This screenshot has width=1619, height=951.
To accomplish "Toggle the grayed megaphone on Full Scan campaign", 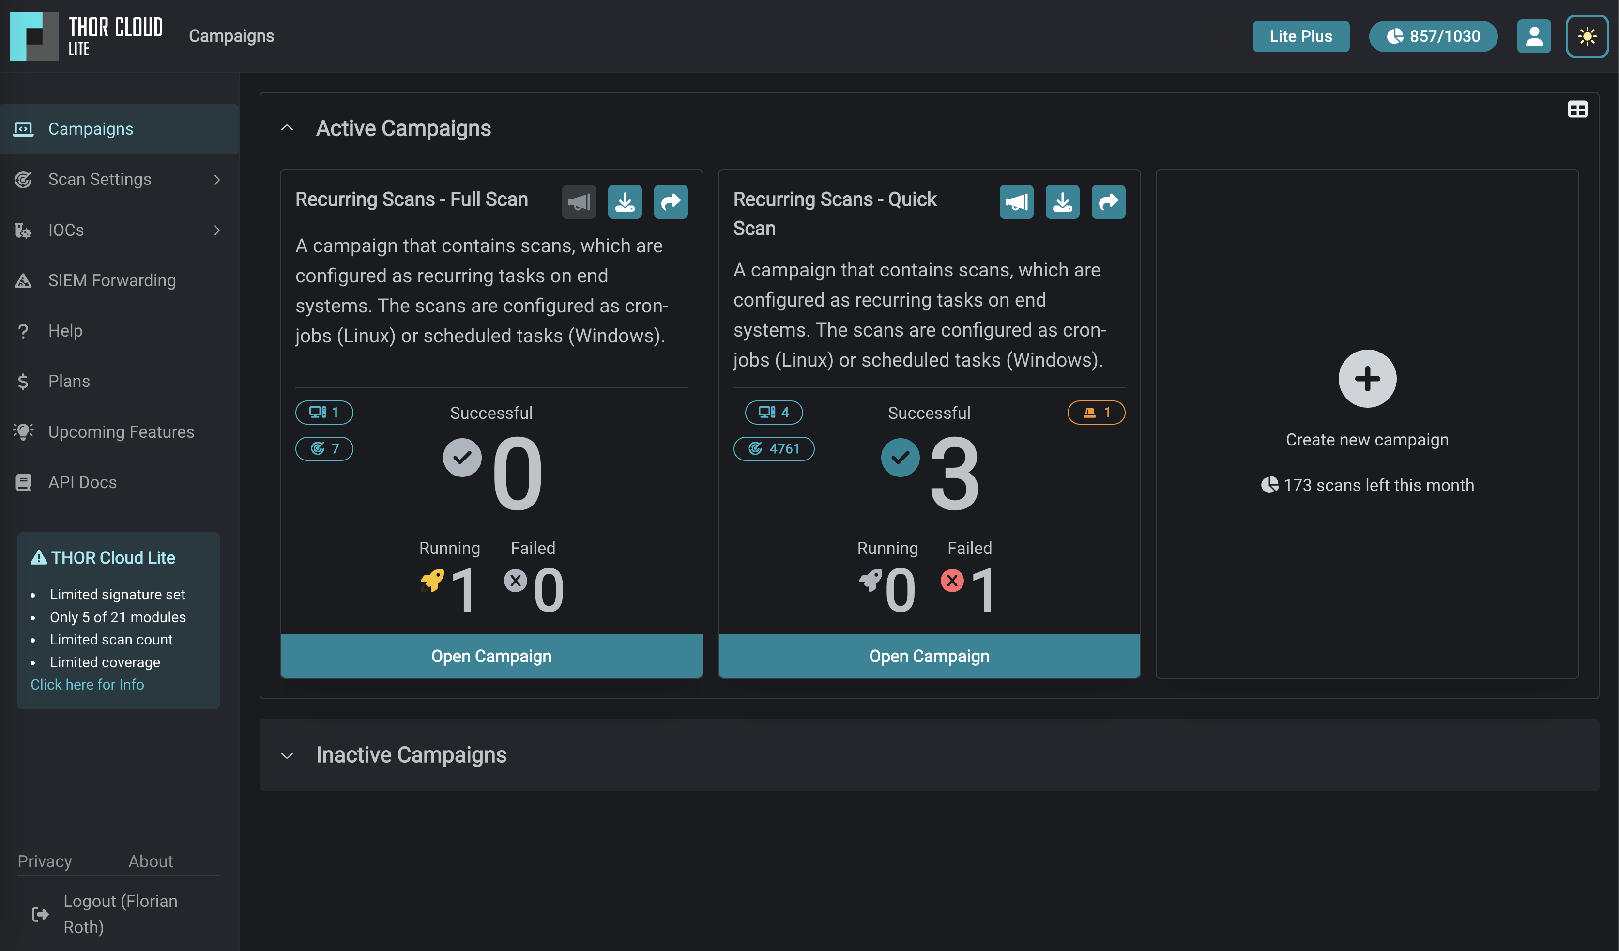I will pos(578,202).
